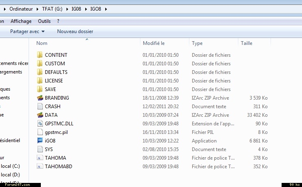
Task: Select the SYS text document icon
Action: tap(40, 149)
